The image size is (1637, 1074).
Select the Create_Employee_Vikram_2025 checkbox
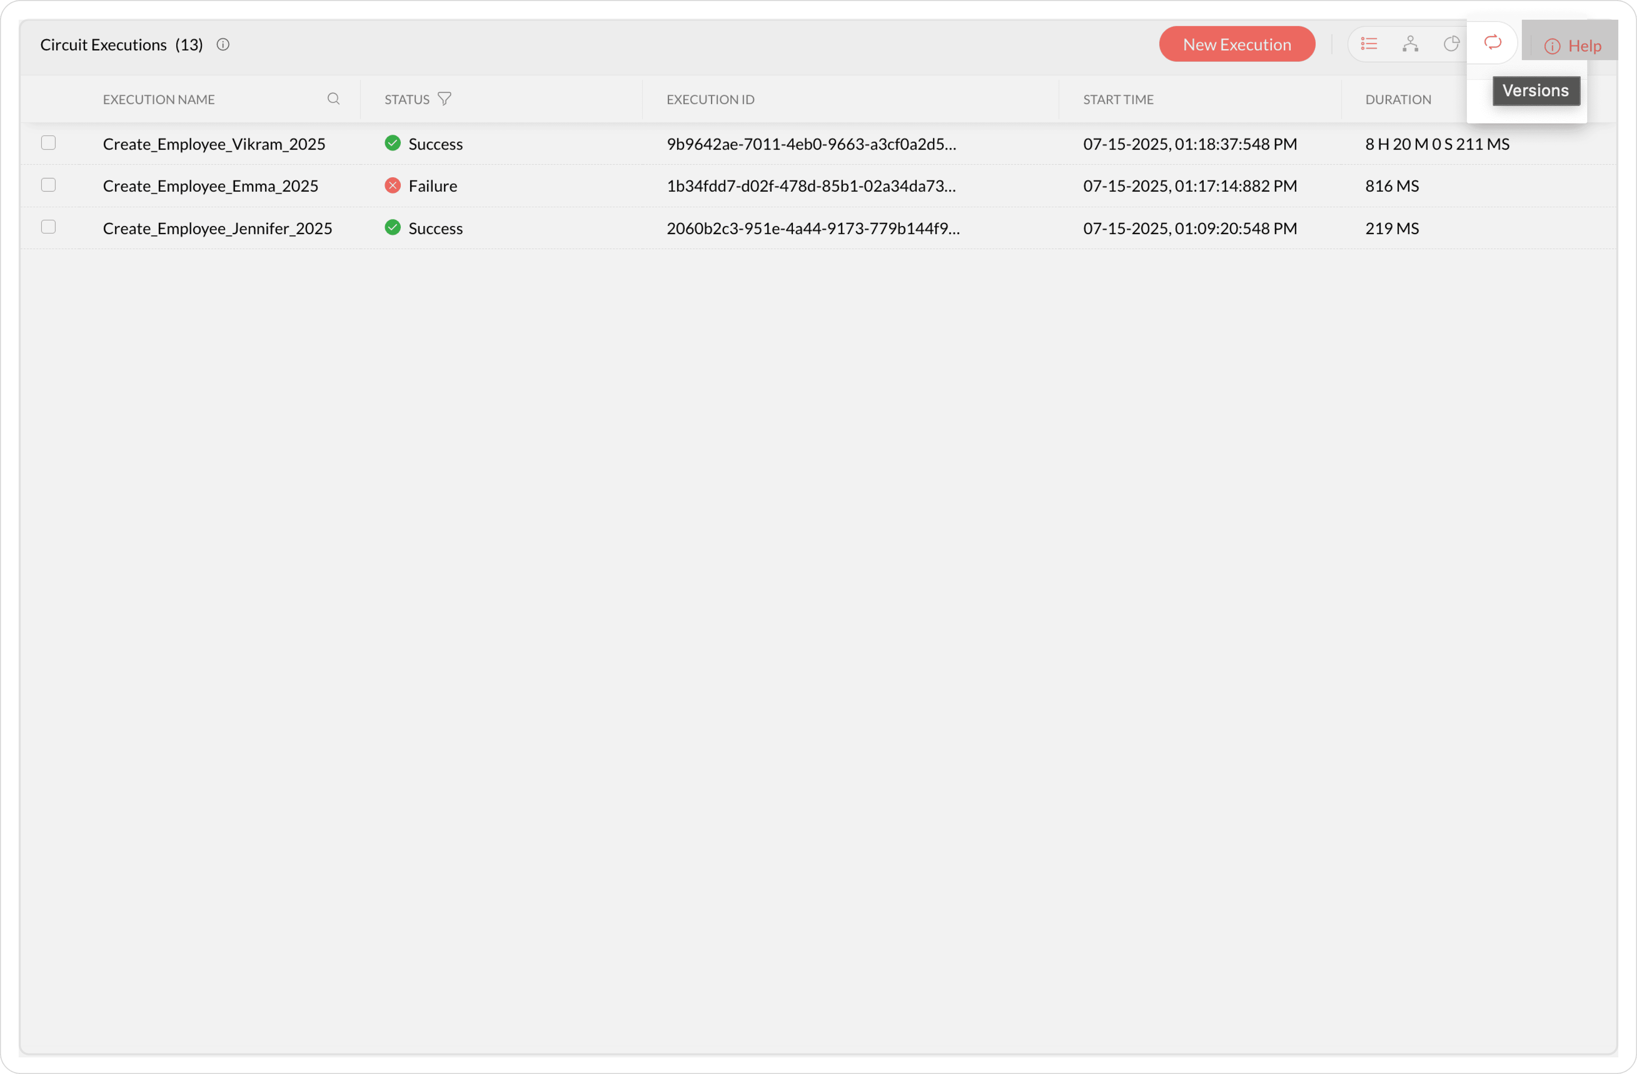tap(48, 143)
